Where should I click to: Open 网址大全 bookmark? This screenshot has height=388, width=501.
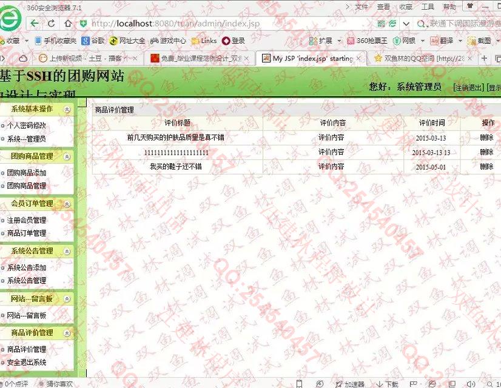(x=127, y=41)
